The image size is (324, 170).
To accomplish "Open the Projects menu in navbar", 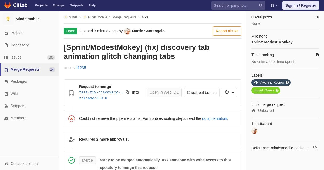I will tap(41, 5).
